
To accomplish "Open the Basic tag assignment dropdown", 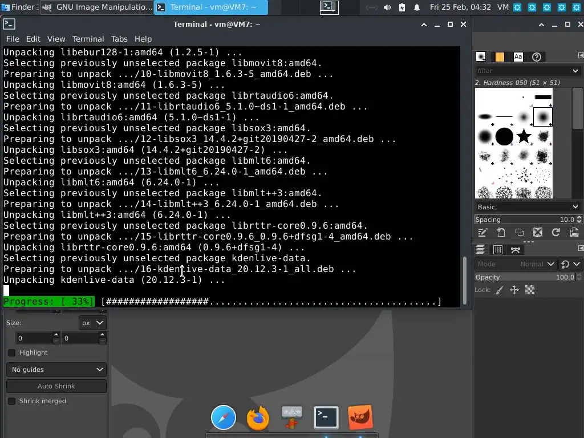I will pyautogui.click(x=528, y=206).
